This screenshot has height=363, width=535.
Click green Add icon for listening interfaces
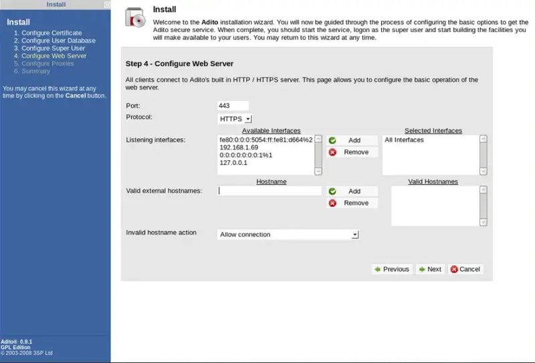click(332, 140)
